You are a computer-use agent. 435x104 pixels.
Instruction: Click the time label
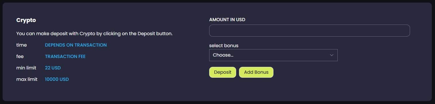coord(22,45)
